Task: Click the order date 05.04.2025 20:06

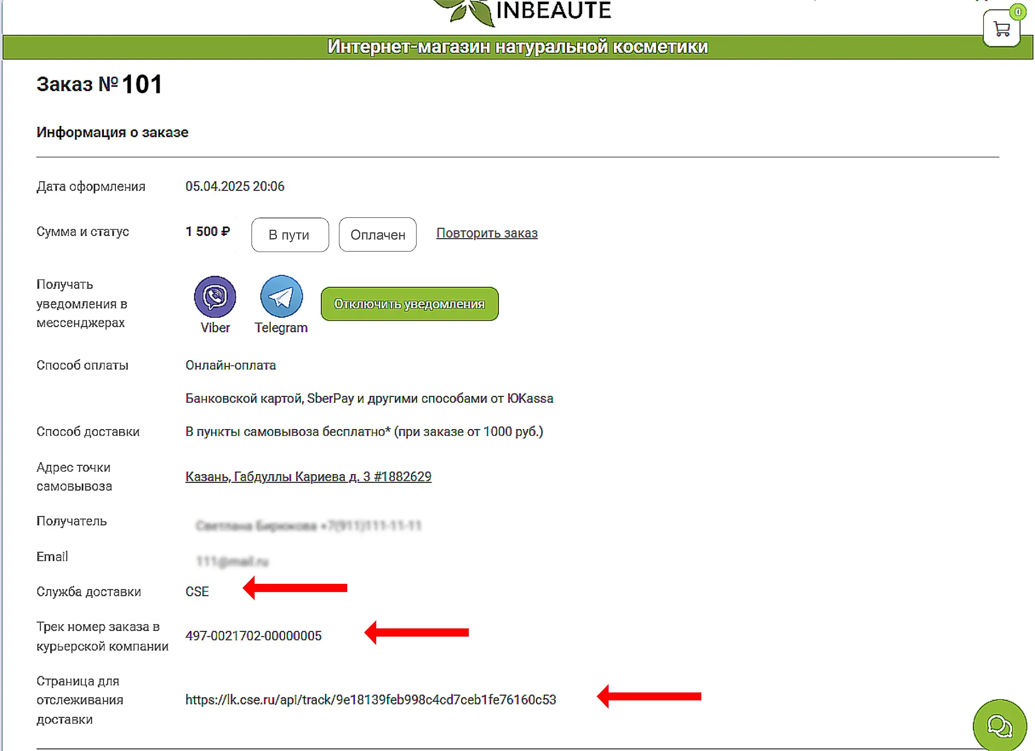Action: tap(235, 186)
